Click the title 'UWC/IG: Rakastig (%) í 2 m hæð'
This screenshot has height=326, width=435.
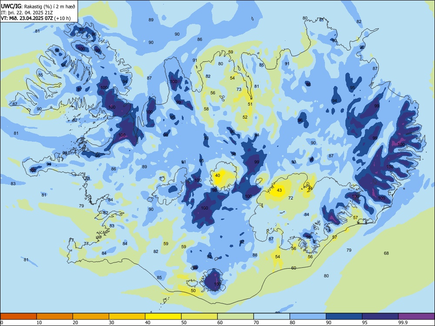click(38, 7)
